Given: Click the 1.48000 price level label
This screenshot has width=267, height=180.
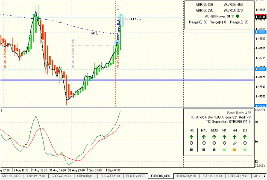Looking at the screenshot, I should coord(261,69).
